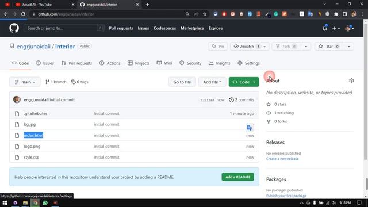Star the interior repository
The height and width of the screenshot is (207, 368).
click(329, 47)
